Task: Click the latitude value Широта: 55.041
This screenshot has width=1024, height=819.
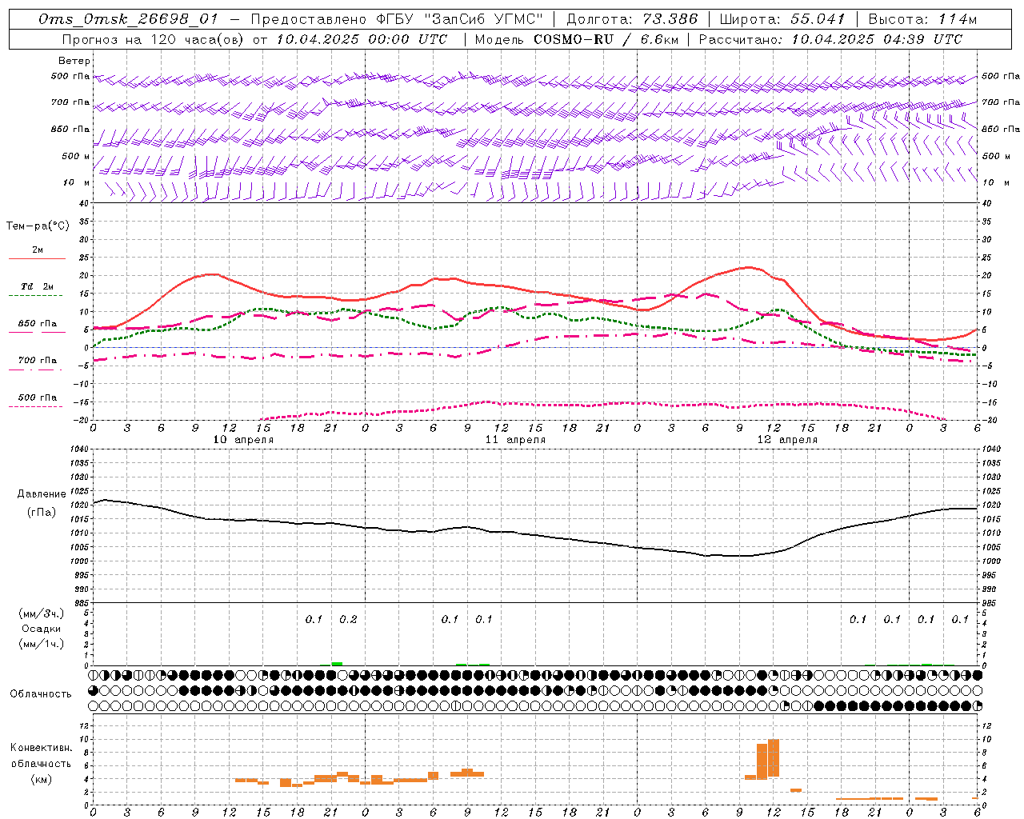Action: pos(782,19)
